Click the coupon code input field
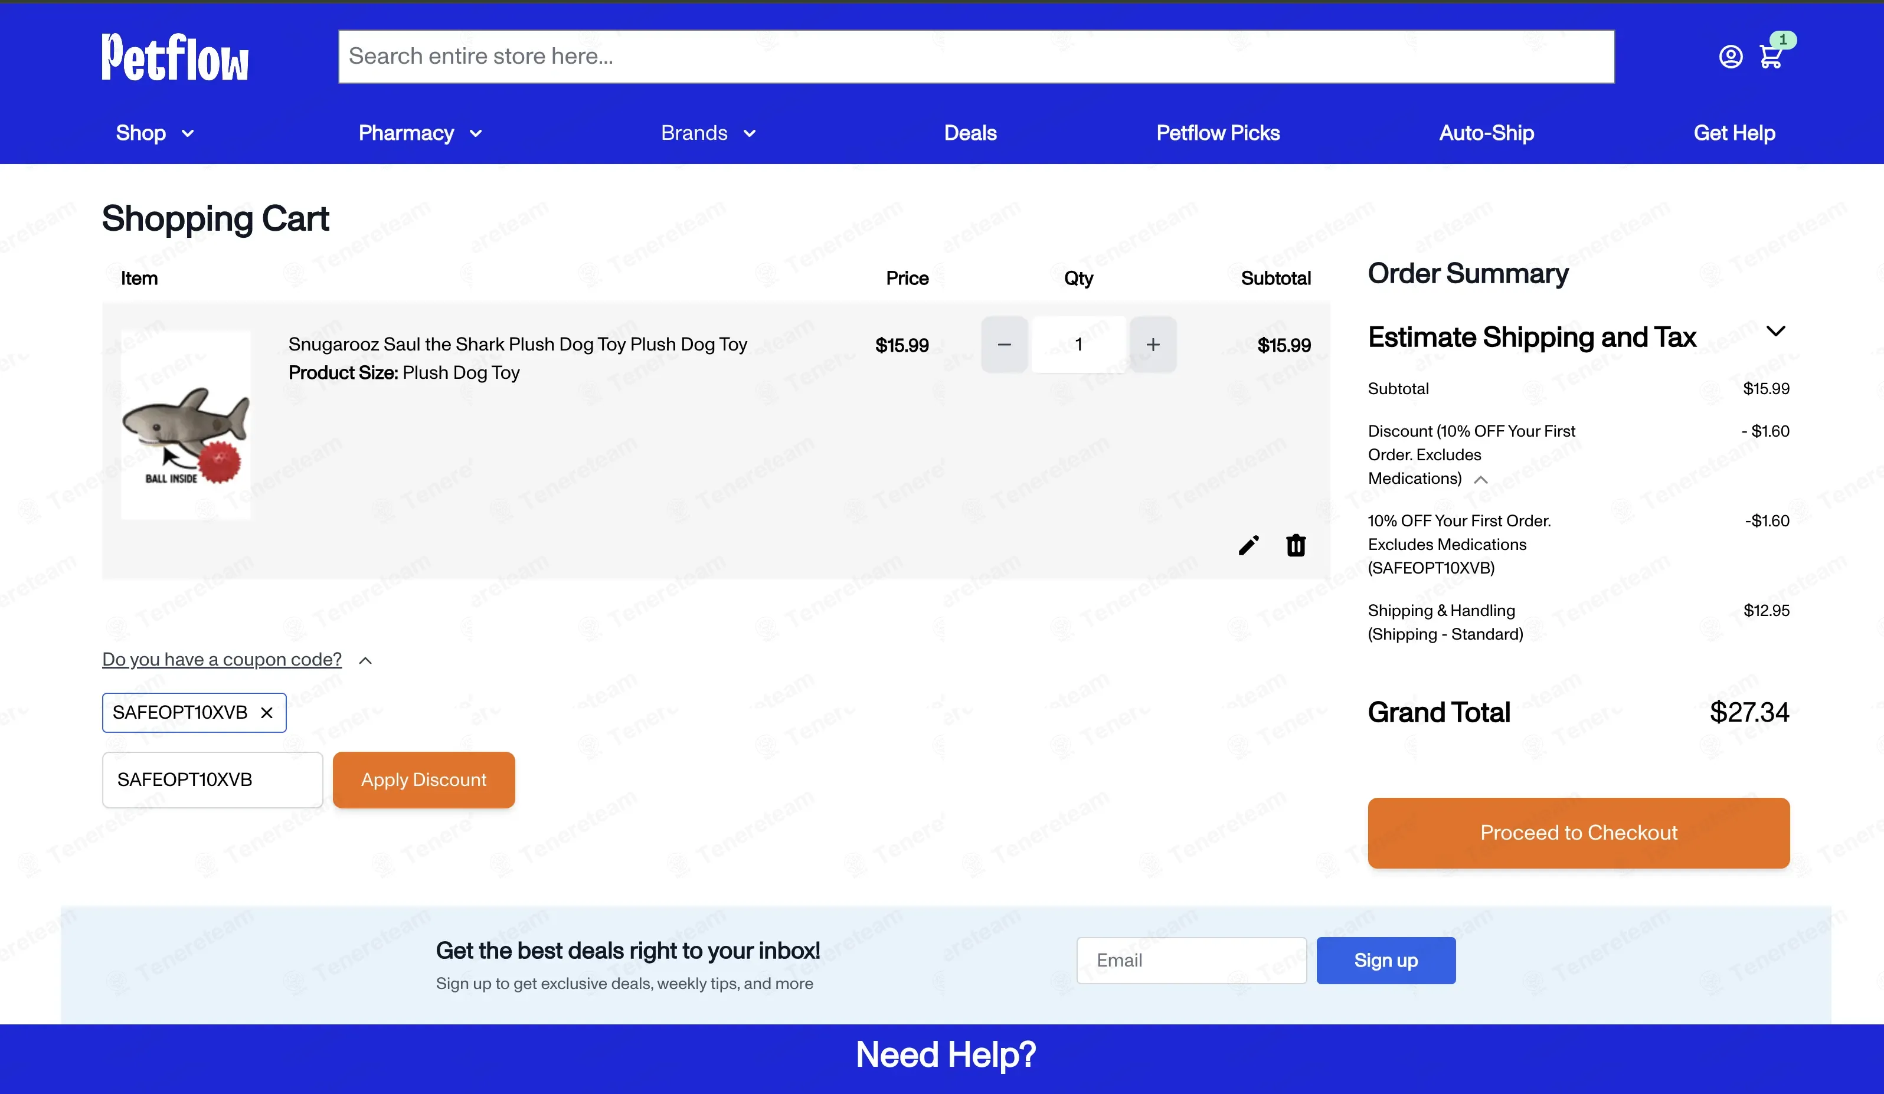Image resolution: width=1884 pixels, height=1094 pixels. click(x=212, y=780)
